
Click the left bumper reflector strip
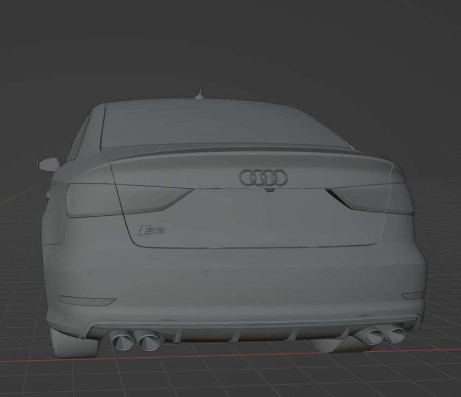[x=88, y=300]
